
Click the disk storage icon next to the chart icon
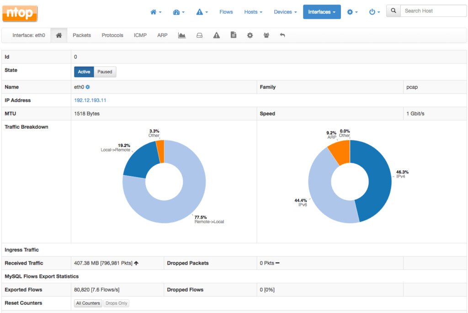[x=199, y=35]
